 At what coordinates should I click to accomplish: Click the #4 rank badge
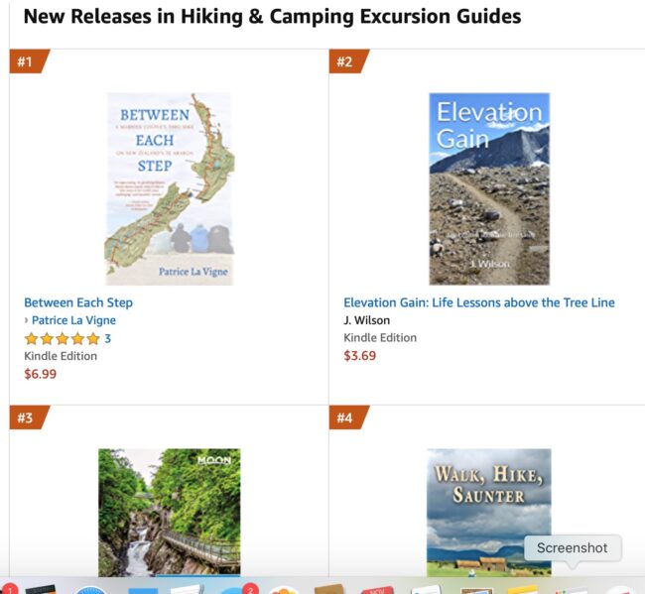click(345, 417)
